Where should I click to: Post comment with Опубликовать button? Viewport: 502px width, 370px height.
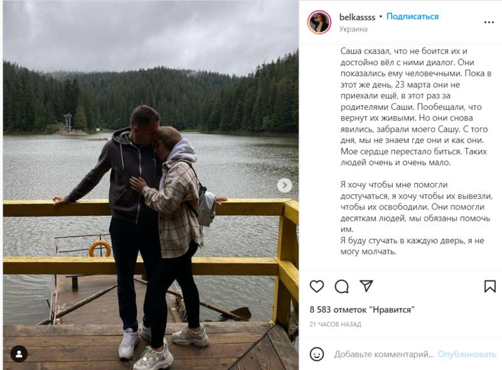pos(467,354)
